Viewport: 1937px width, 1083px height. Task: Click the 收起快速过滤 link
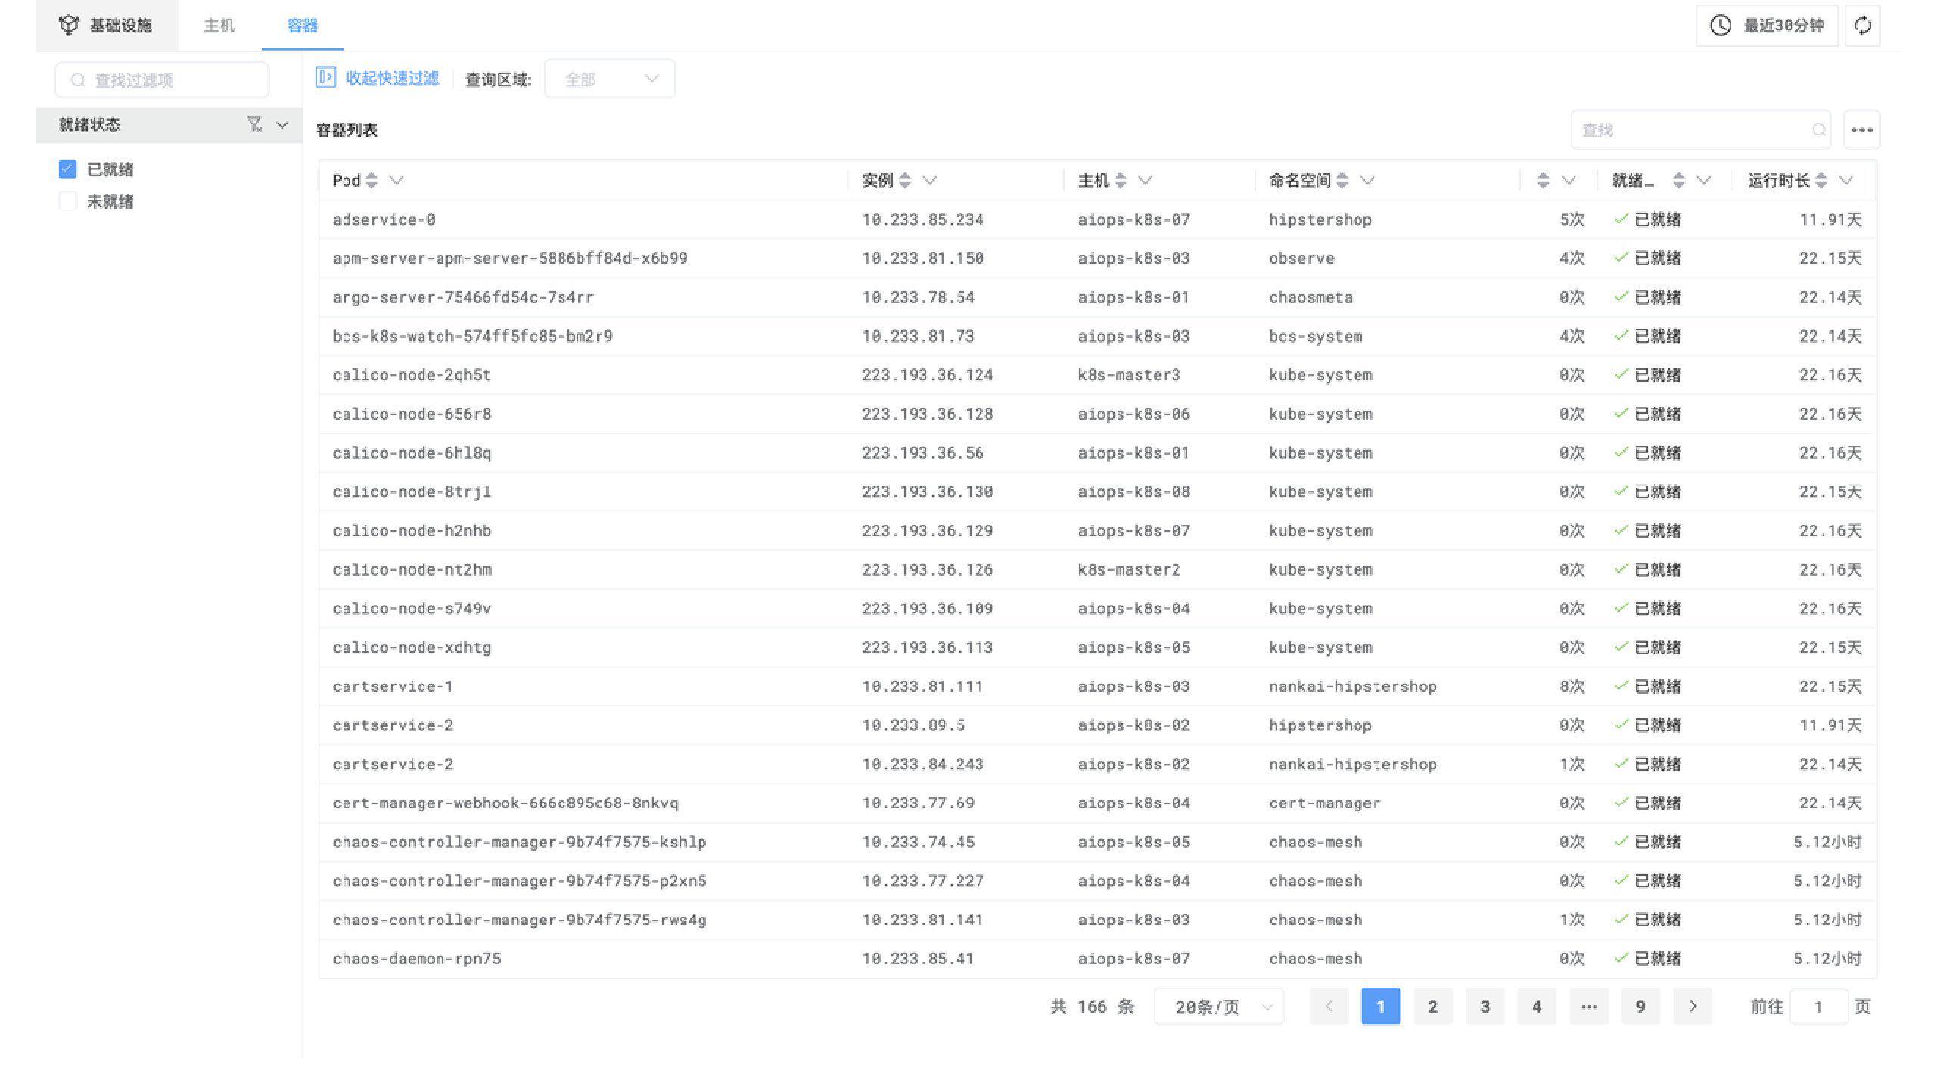tap(392, 78)
